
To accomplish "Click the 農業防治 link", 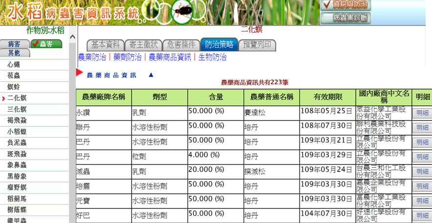I will pyautogui.click(x=92, y=57).
